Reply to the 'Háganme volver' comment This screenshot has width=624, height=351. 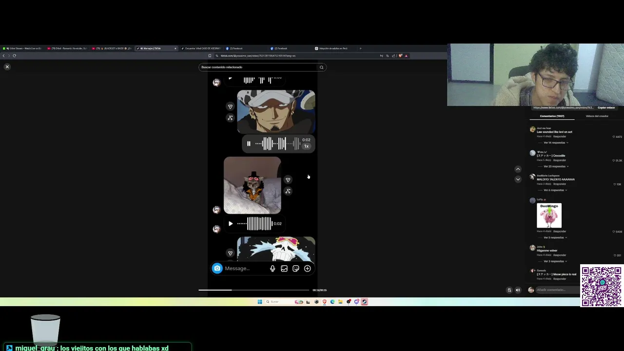559,255
